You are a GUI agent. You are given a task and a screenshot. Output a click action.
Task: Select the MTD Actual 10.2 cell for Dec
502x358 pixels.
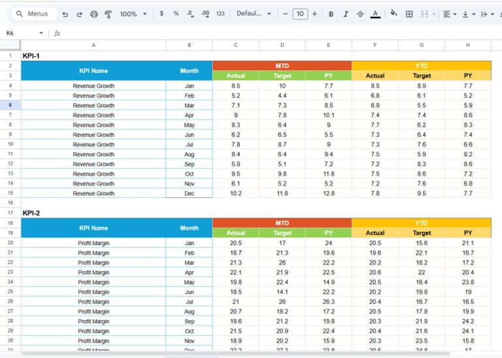235,193
